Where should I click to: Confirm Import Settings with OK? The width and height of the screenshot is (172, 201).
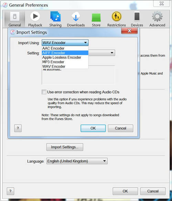pyautogui.click(x=93, y=128)
